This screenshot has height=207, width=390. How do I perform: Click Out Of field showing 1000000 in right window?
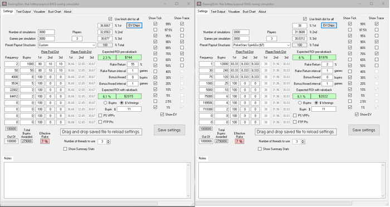click(x=206, y=141)
